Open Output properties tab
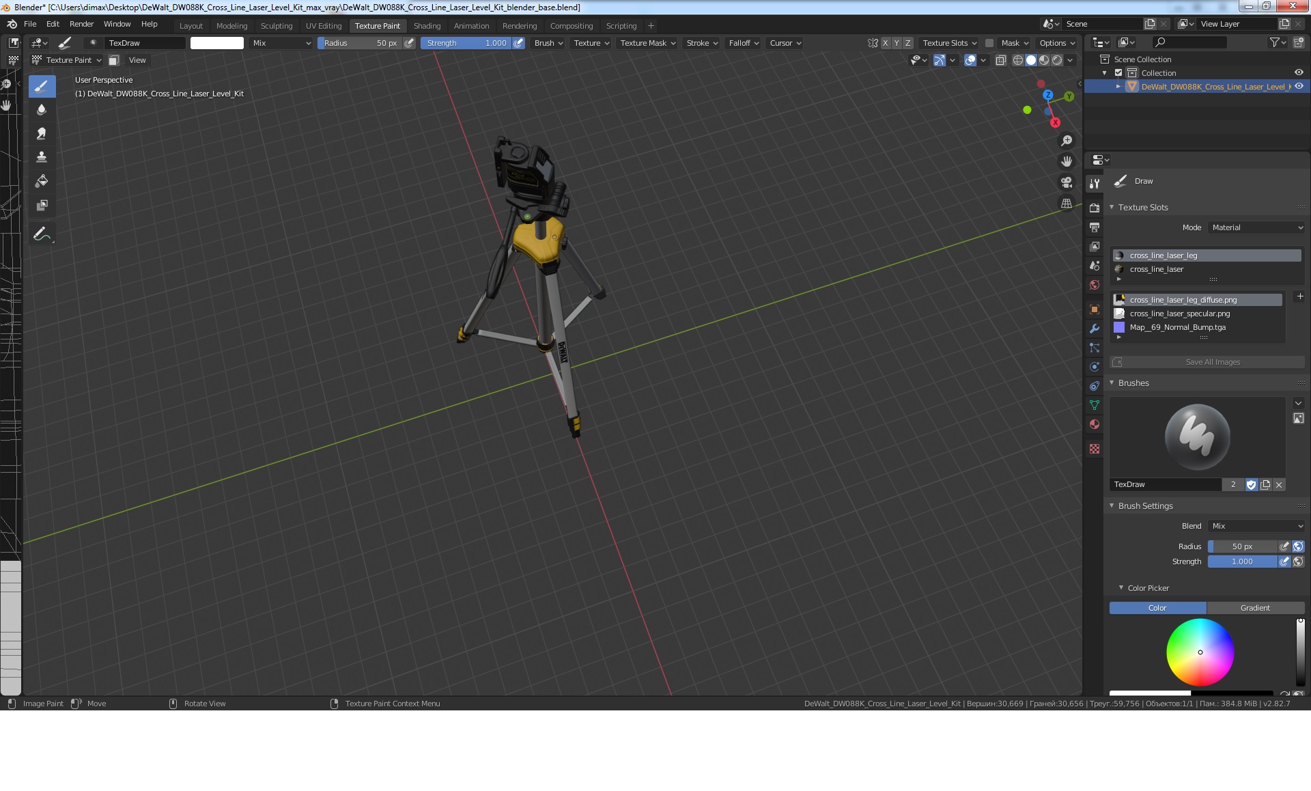This screenshot has height=791, width=1311. 1095,227
